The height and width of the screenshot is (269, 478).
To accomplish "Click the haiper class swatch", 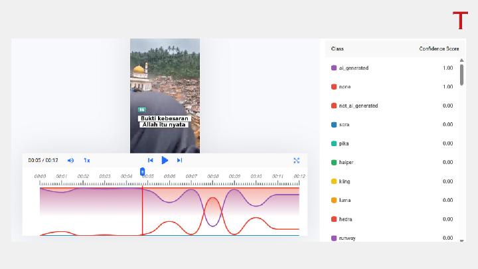I will click(334, 162).
